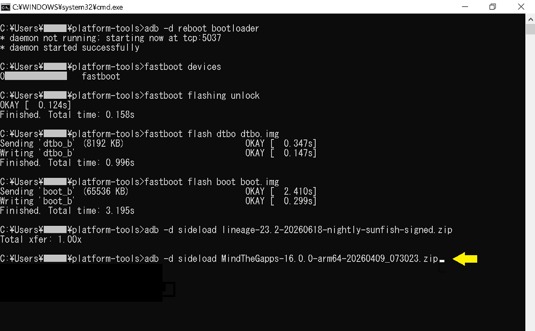Click the 'fastboot devices' command text

pos(183,67)
